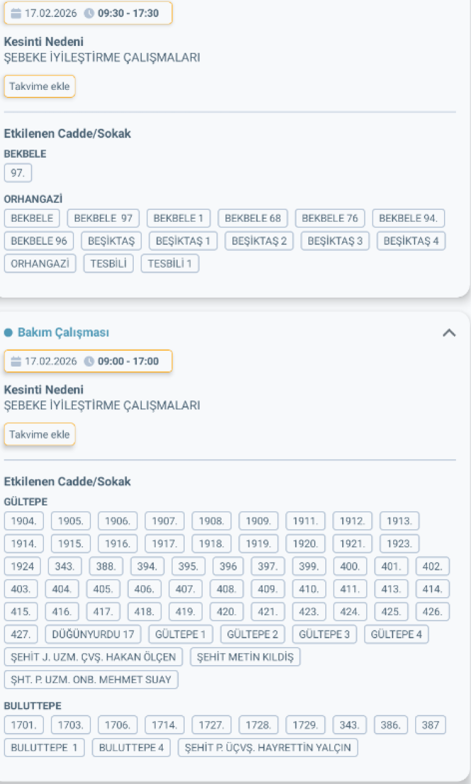Click clock icon next to 09:00 - 17:00
The image size is (471, 784).
click(89, 362)
